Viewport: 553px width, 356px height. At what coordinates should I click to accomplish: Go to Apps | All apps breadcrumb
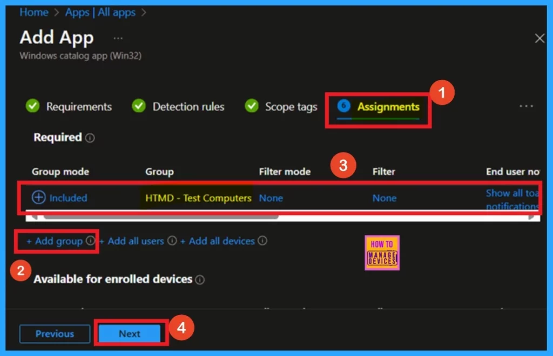100,12
